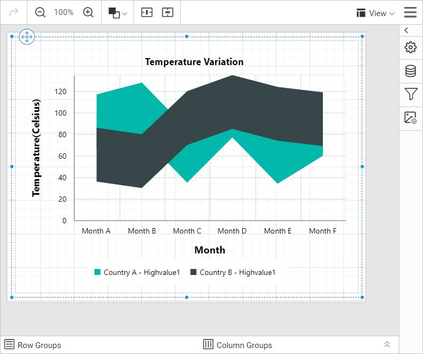Click the bottom-center resize handle of chart
This screenshot has width=423, height=354.
187,298
